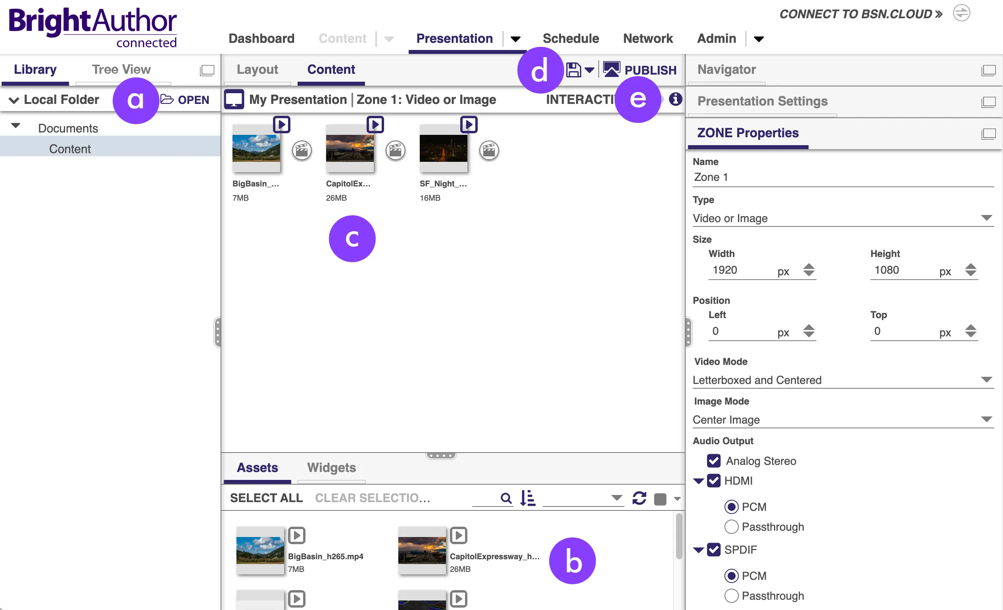Select Passthrough under SPDIF
This screenshot has width=1003, height=610.
pos(731,596)
